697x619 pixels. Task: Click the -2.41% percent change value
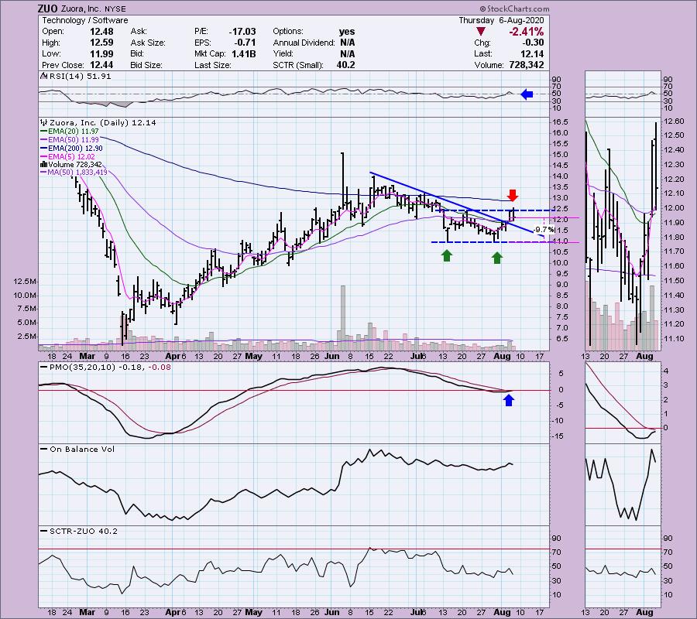click(526, 32)
